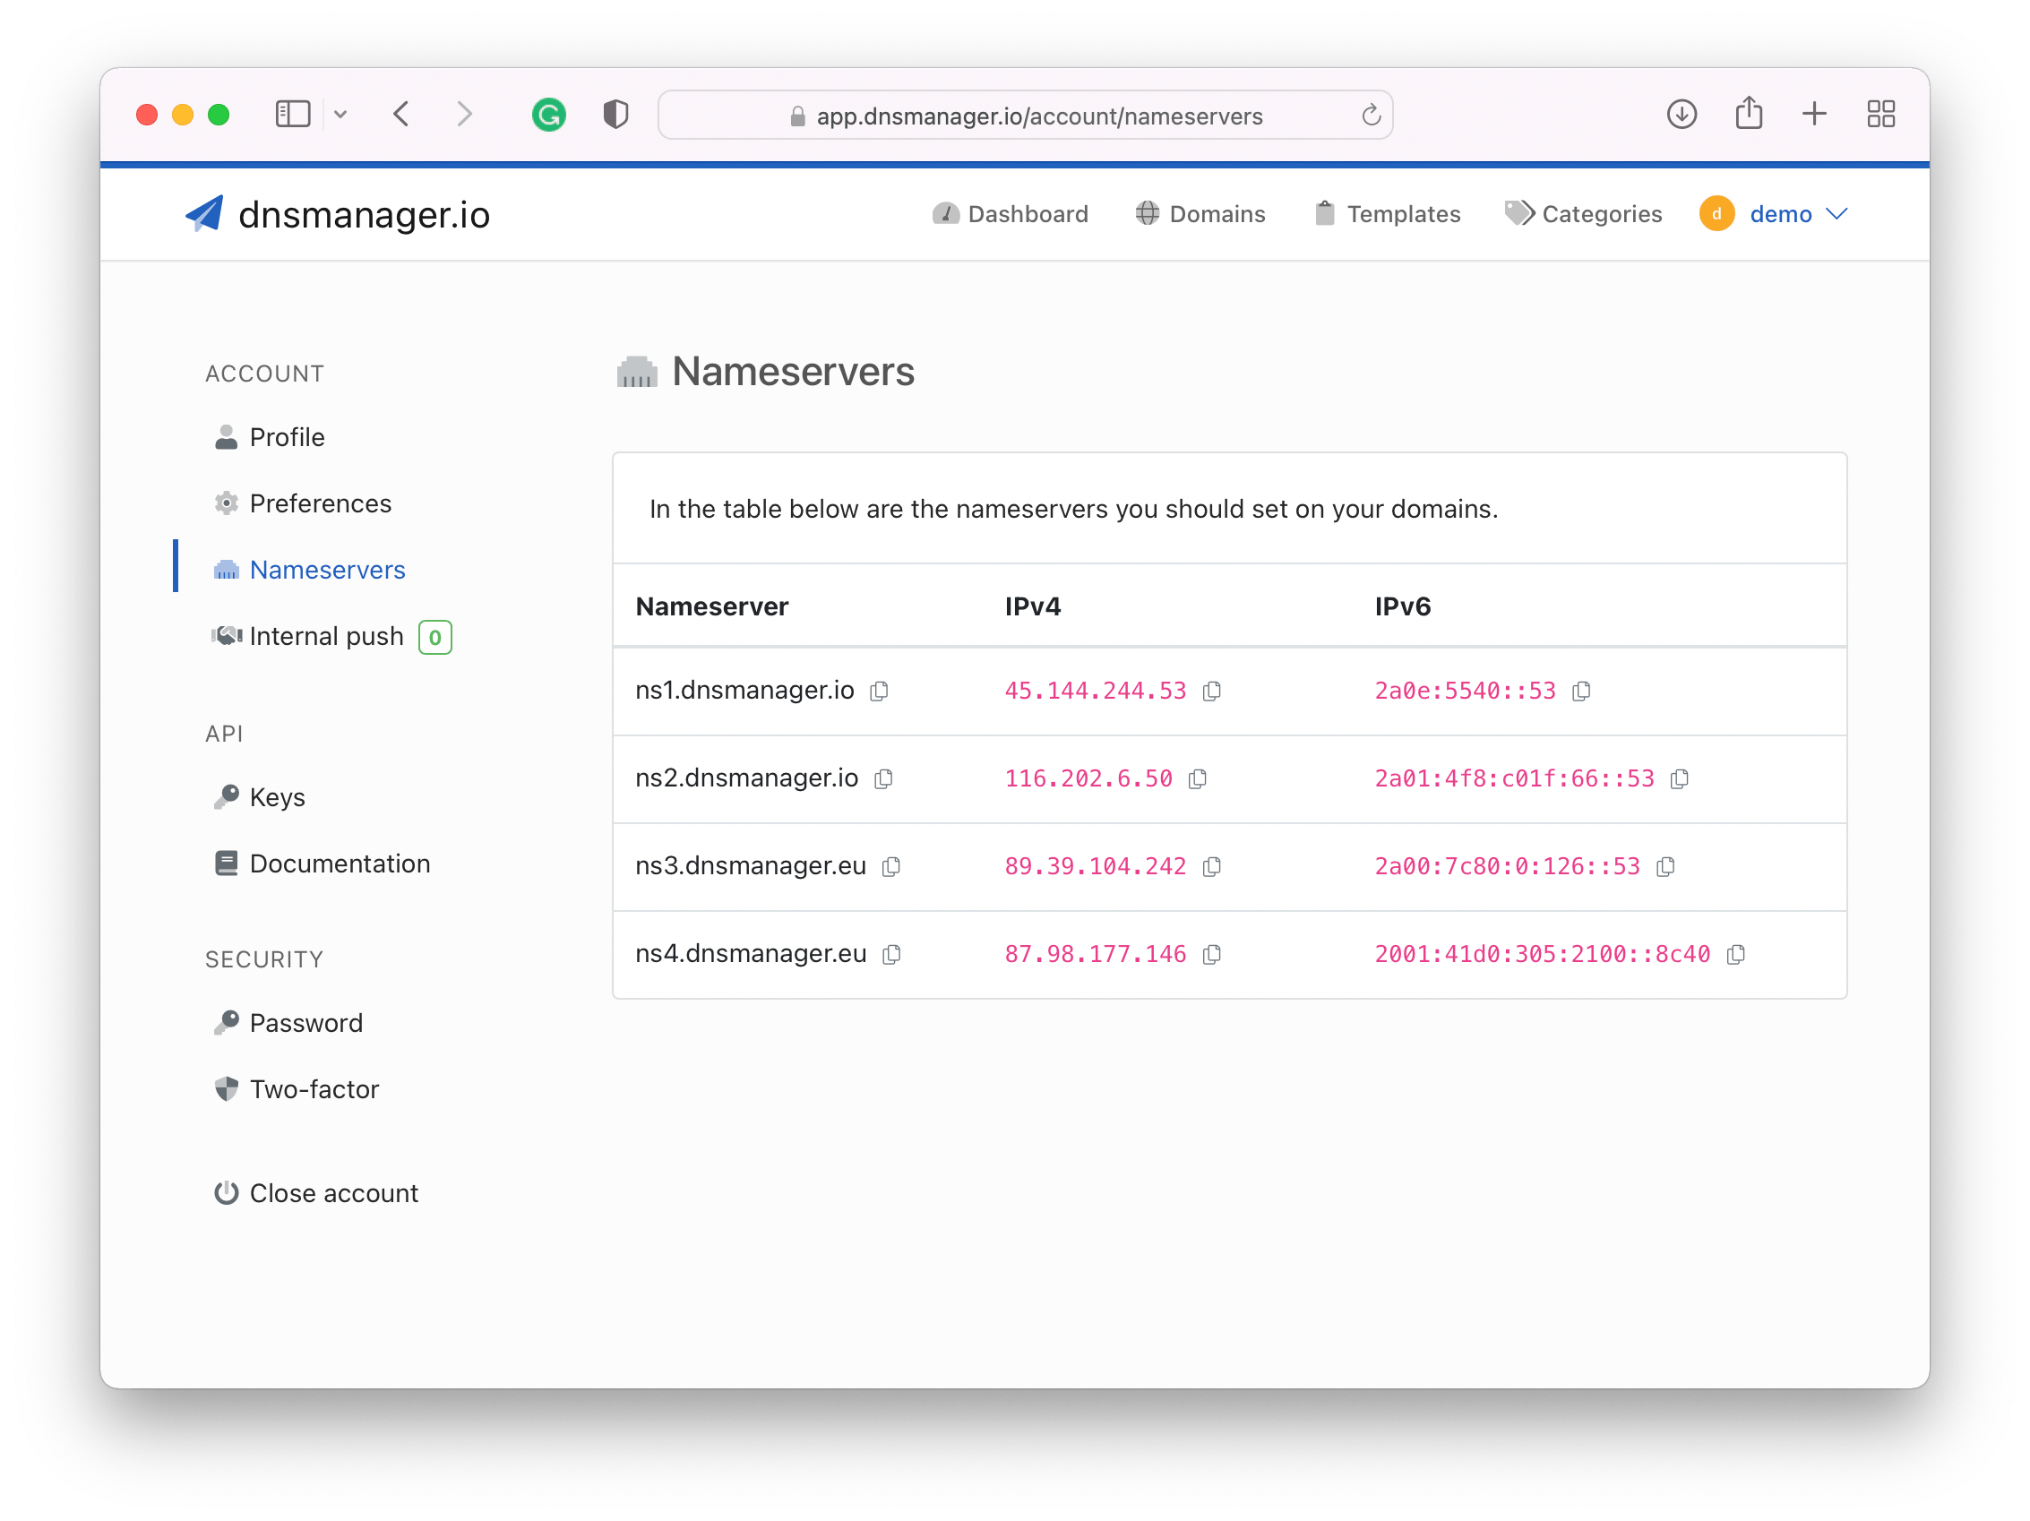Image resolution: width=2030 pixels, height=1521 pixels.
Task: Open API Documentation page
Action: 322,864
